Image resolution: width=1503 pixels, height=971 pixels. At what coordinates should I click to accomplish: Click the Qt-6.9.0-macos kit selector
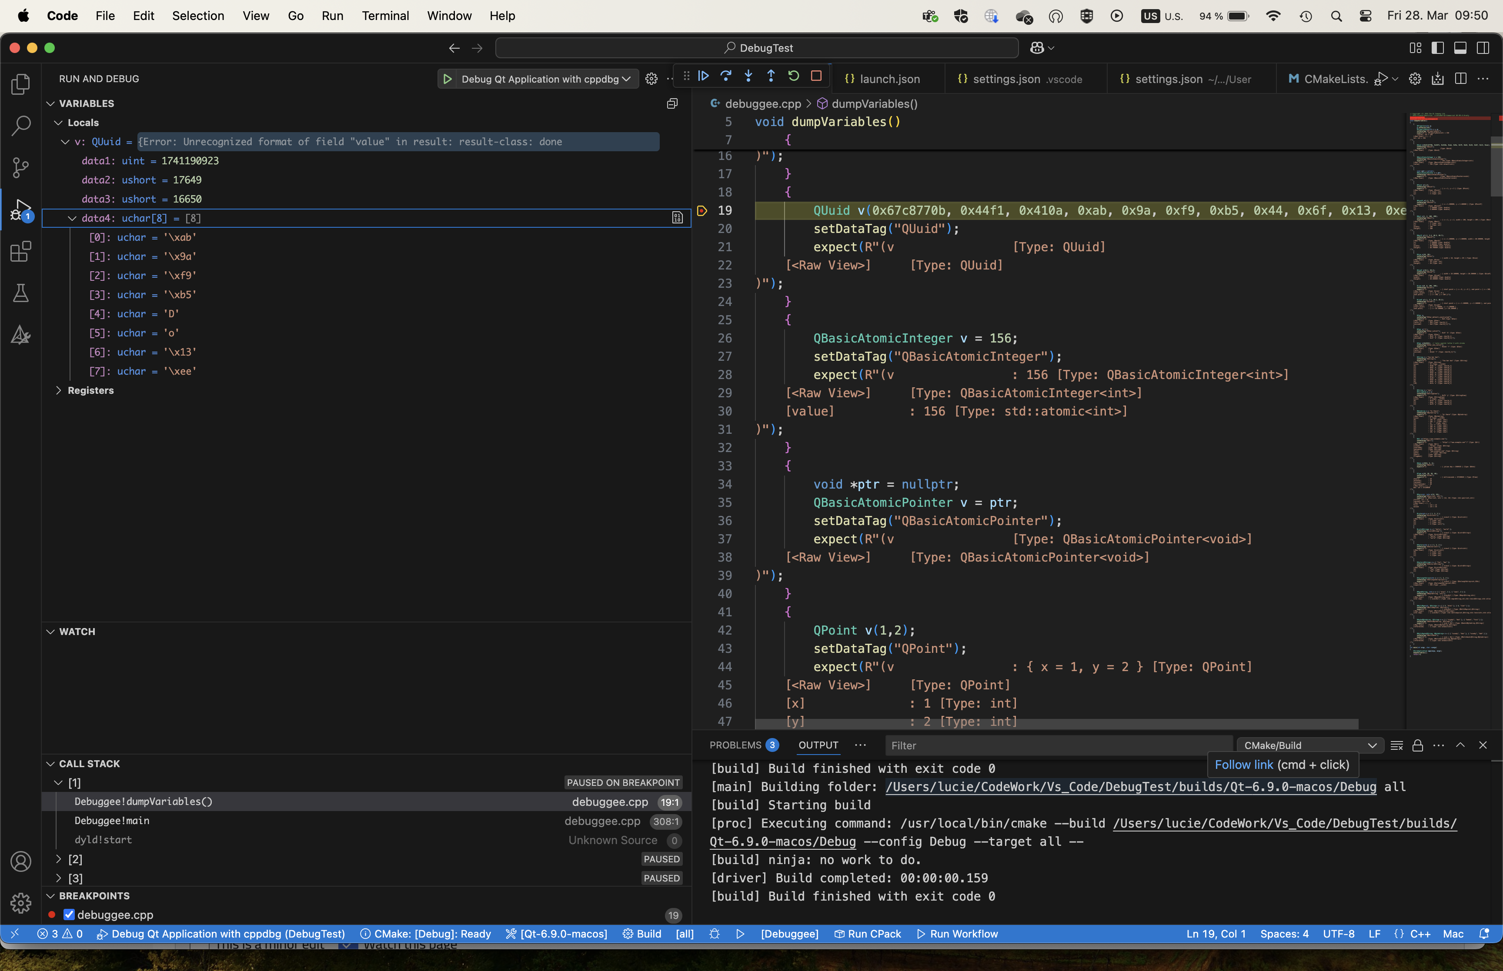[x=556, y=934]
